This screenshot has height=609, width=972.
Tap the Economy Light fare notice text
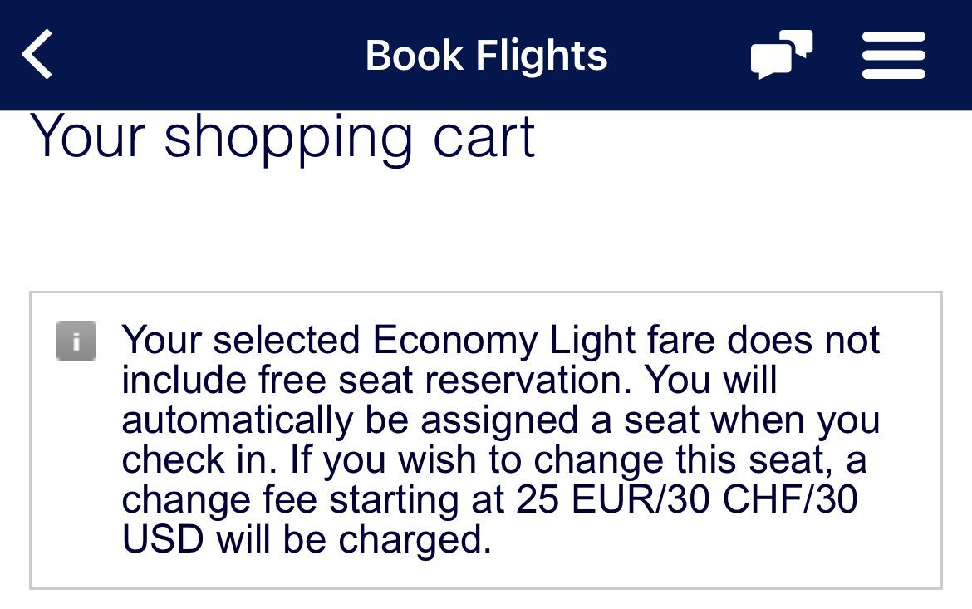501,439
